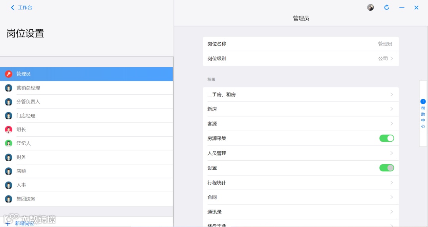Click the avatar icon of 财务
The height and width of the screenshot is (227, 428).
9,157
